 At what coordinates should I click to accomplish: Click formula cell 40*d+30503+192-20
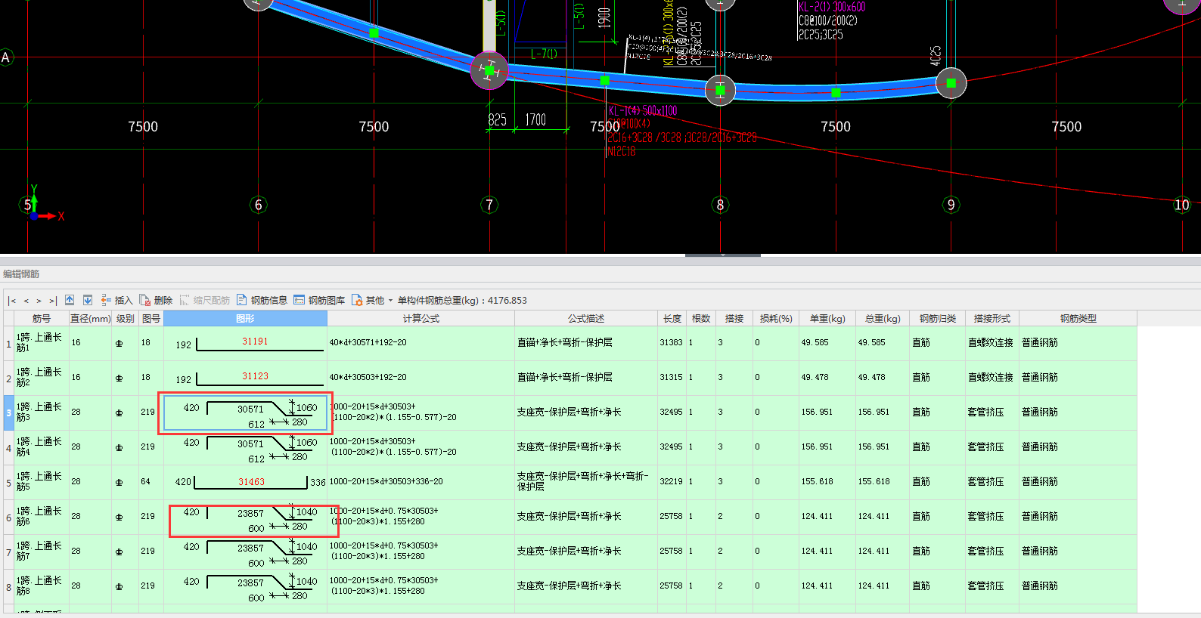click(421, 378)
